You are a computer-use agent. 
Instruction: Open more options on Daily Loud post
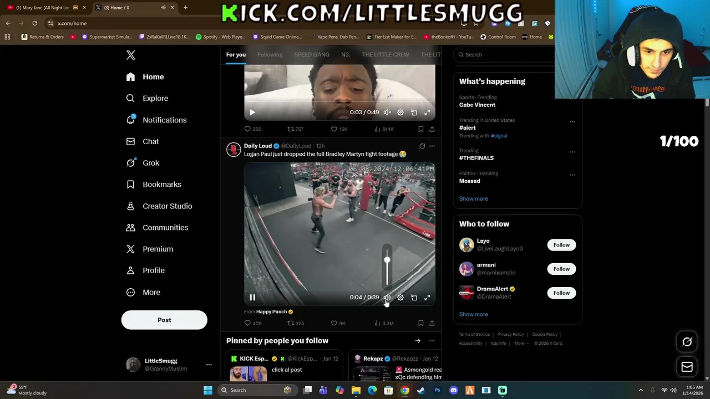(x=432, y=146)
